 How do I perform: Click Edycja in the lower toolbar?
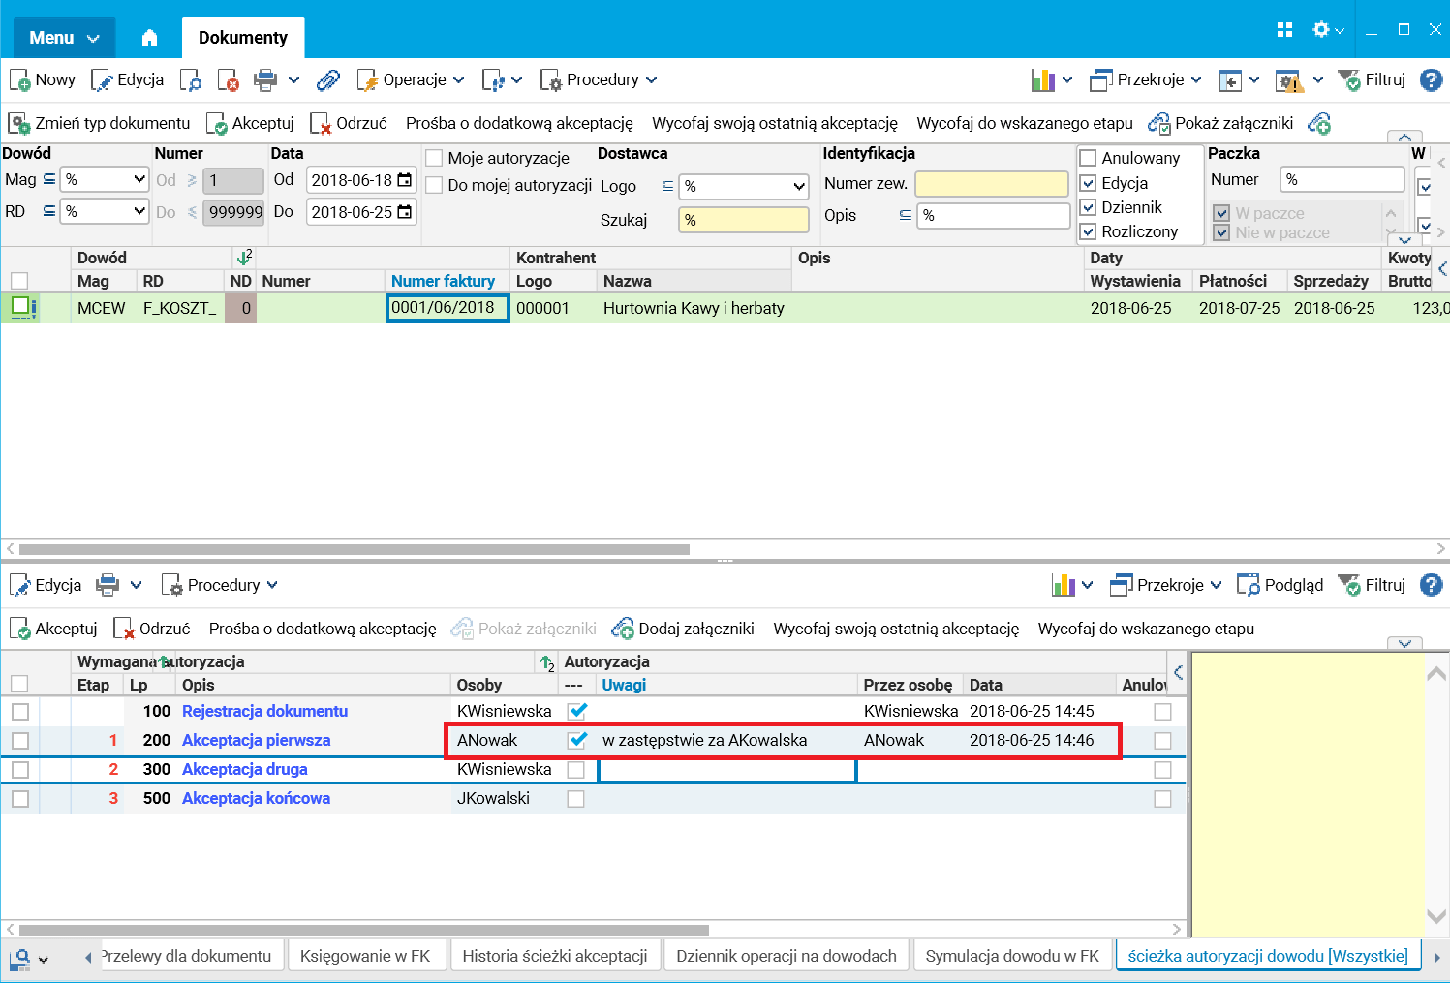click(46, 586)
